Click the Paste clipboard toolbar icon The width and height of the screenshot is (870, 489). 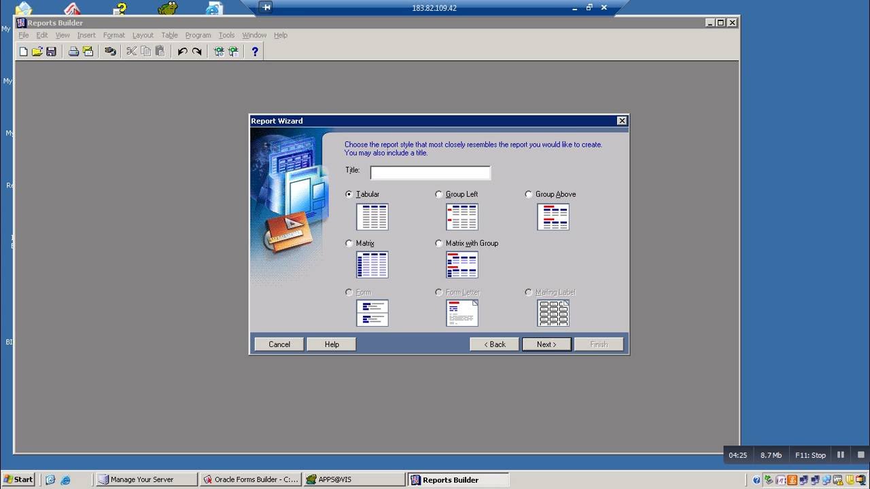160,52
